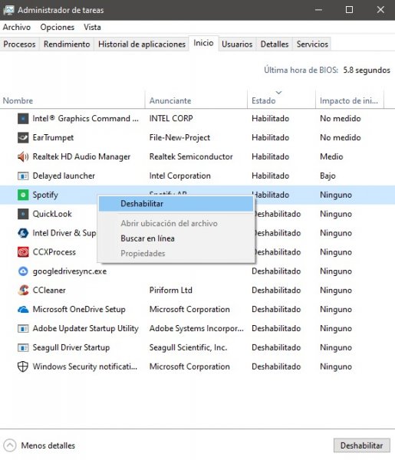Click the Intel Graphics Command icon
The width and height of the screenshot is (395, 460).
pyautogui.click(x=23, y=119)
